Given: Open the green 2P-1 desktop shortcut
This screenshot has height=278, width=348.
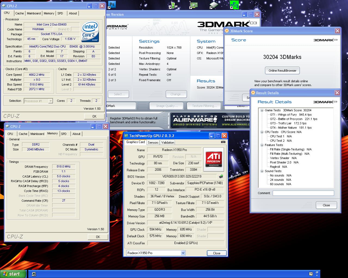Looking at the screenshot, I should (234, 5).
